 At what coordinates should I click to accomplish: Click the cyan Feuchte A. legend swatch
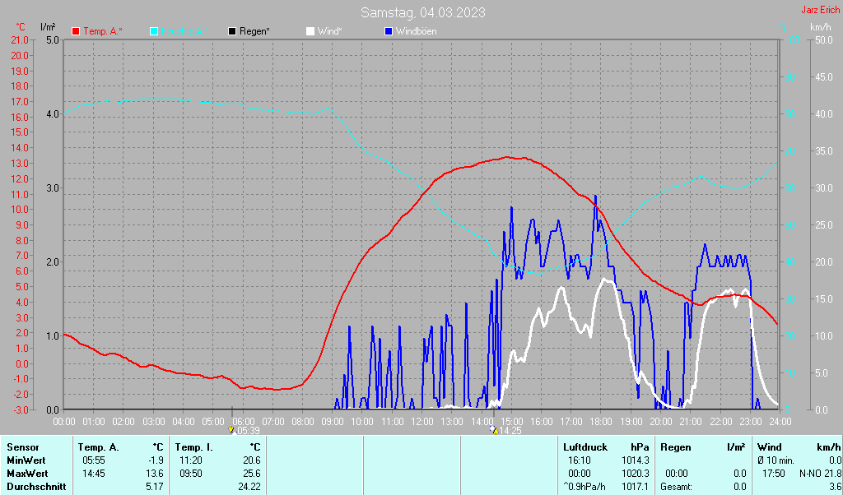[x=154, y=32]
